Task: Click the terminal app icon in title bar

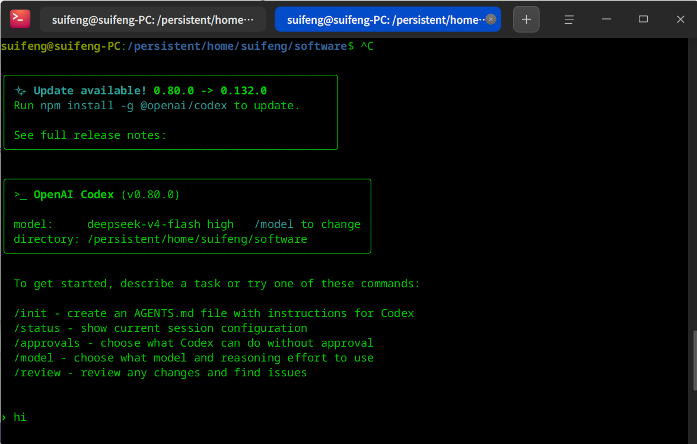Action: click(x=20, y=19)
